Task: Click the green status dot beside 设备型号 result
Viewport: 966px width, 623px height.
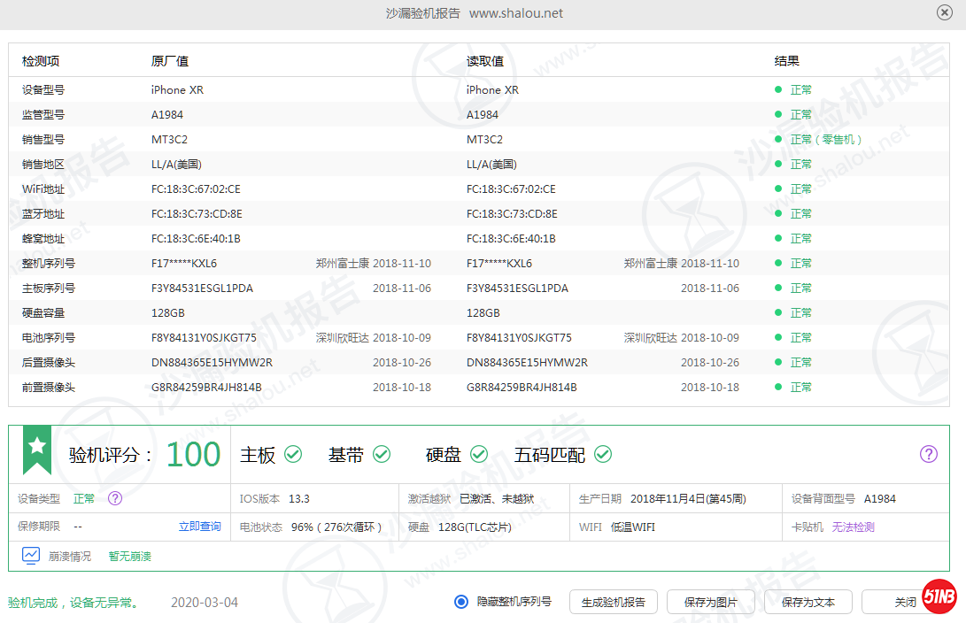Action: pos(777,89)
